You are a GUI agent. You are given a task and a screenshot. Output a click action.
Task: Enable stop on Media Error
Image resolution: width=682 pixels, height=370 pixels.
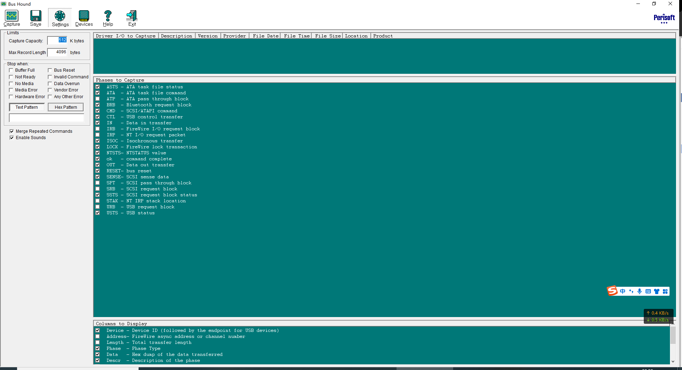coord(11,90)
